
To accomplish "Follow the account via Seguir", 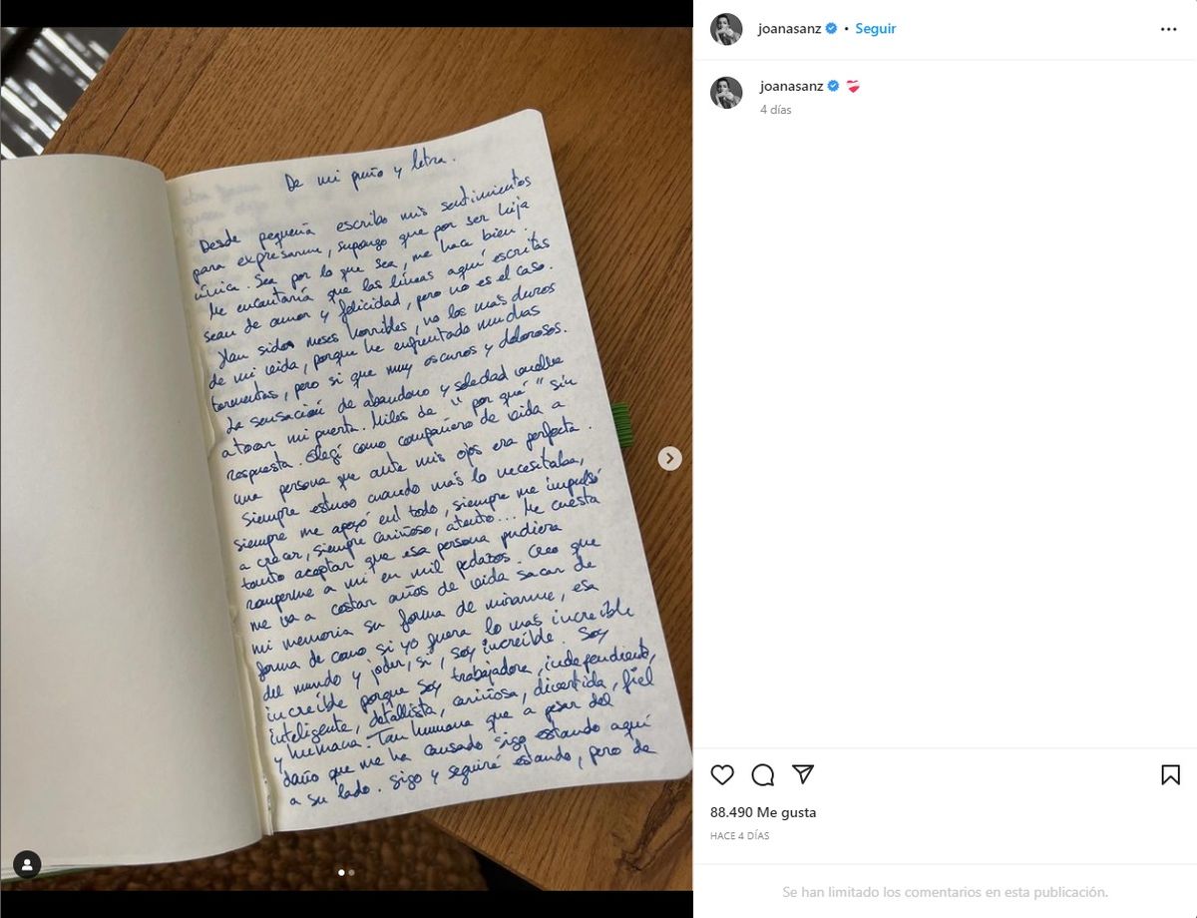I will pos(876,29).
